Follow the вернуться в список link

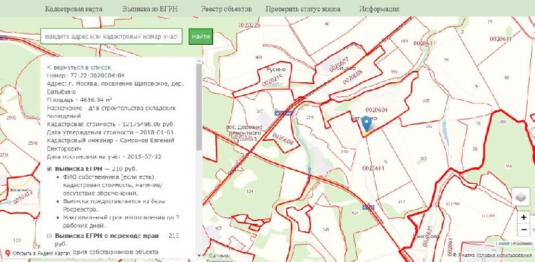pos(79,68)
